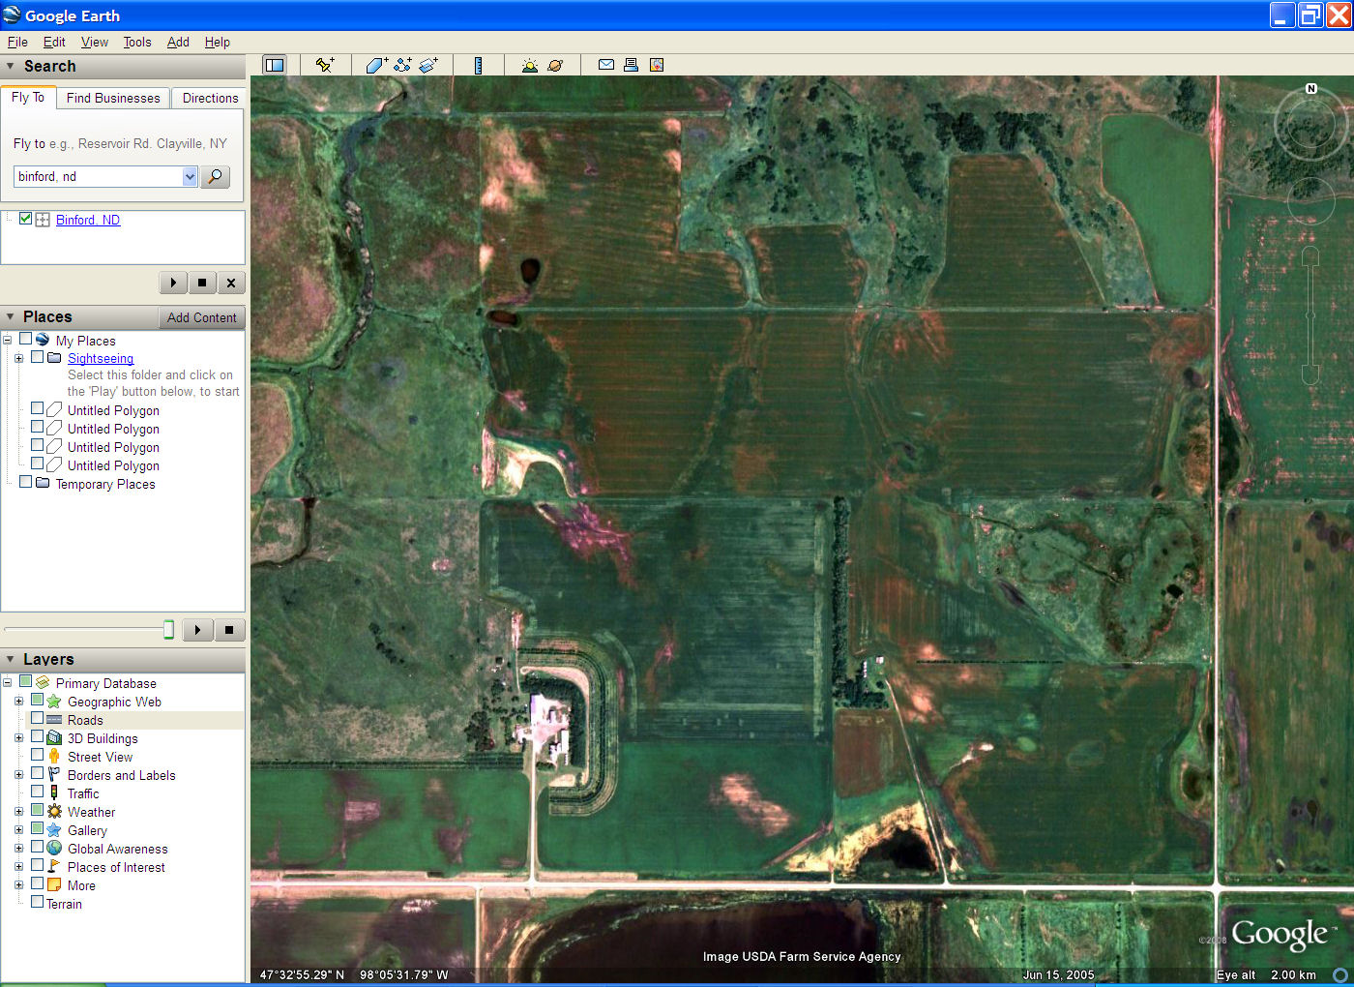
Task: Switch between Sky and Earth planet icon
Action: coord(555,65)
